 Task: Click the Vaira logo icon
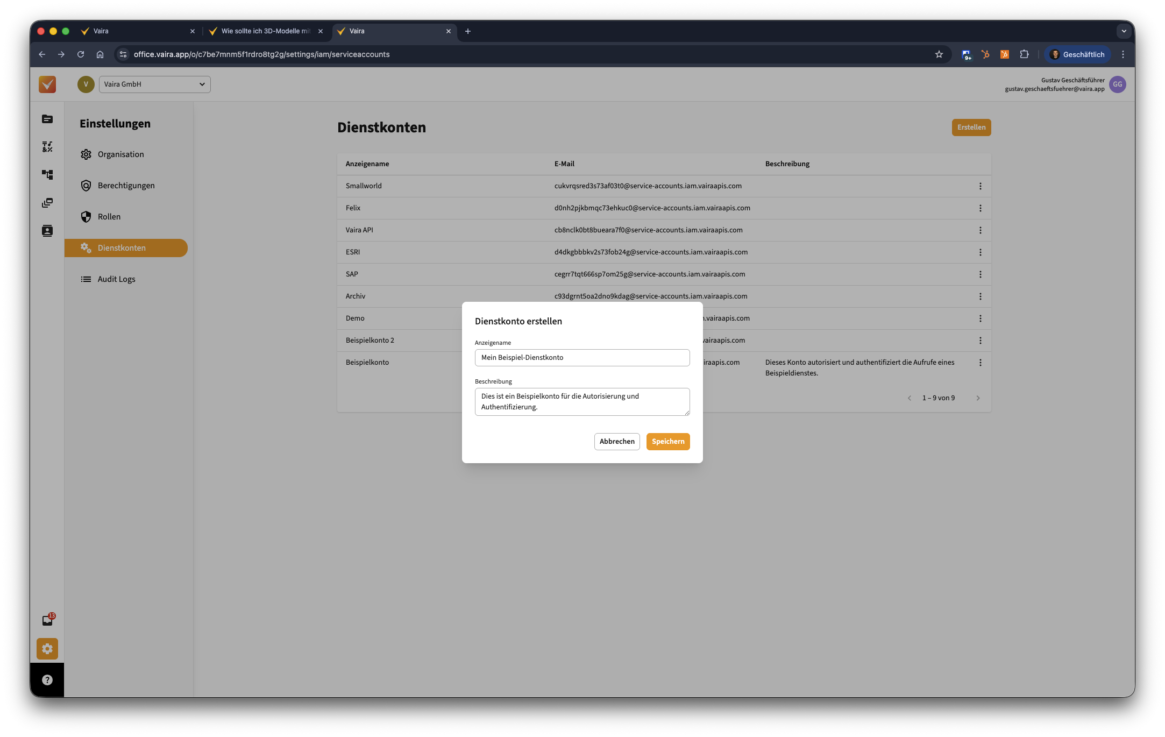click(47, 84)
